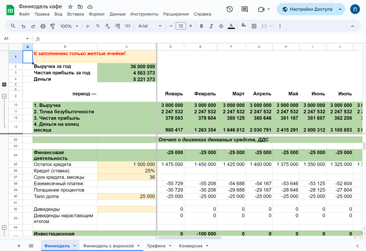Open the fill color picker
This screenshot has width=366, height=251.
(244, 26)
